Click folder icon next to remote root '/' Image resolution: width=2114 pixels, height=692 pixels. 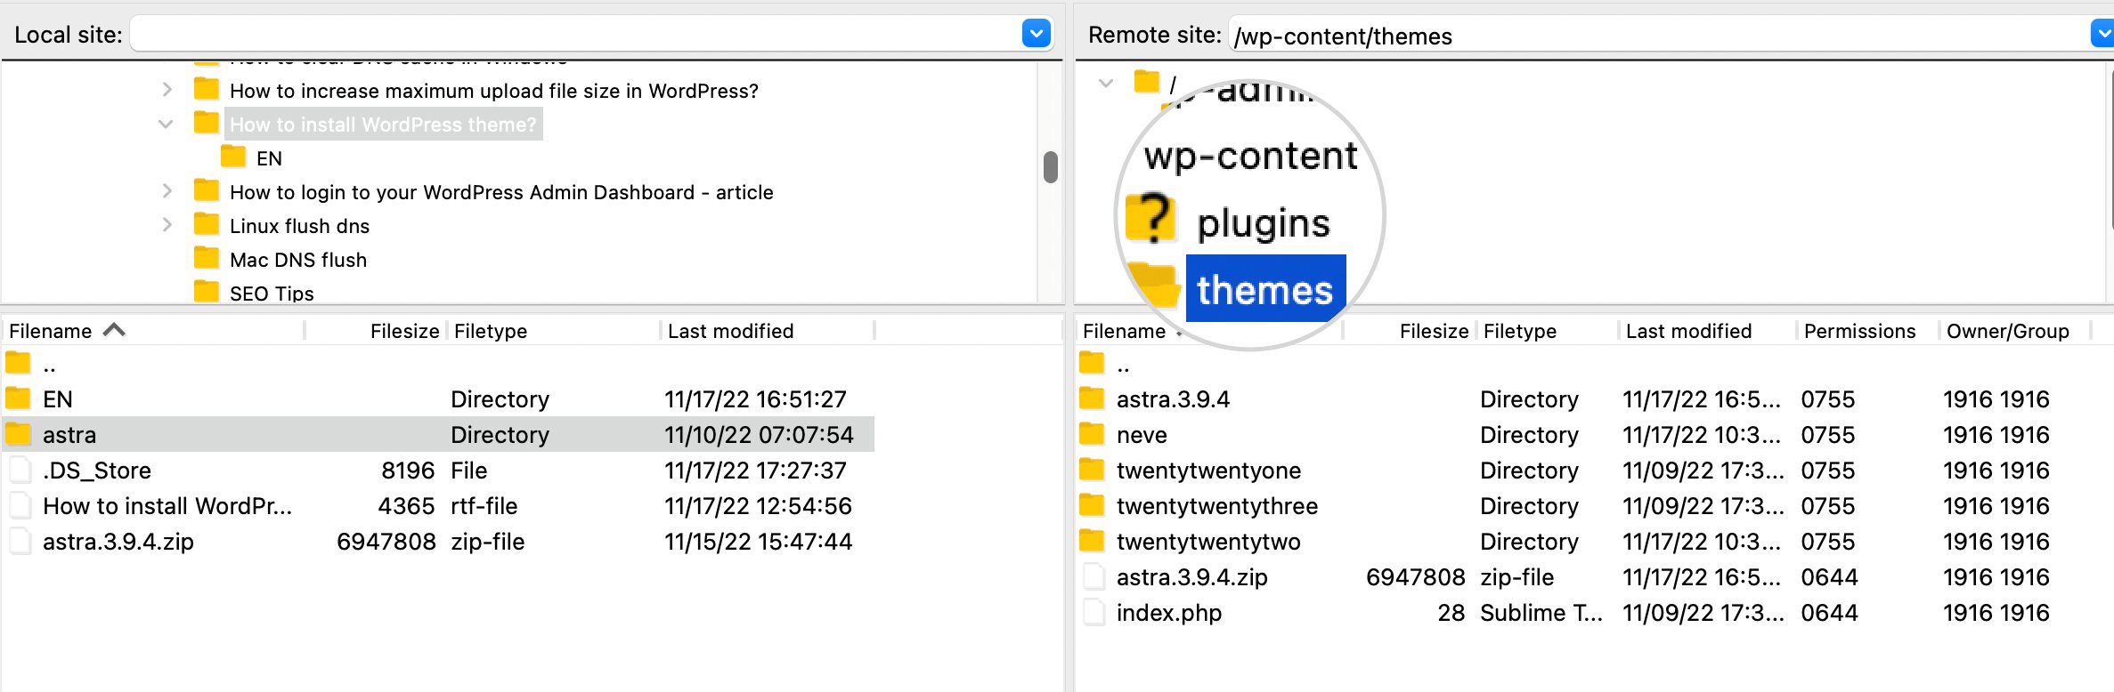[x=1146, y=82]
